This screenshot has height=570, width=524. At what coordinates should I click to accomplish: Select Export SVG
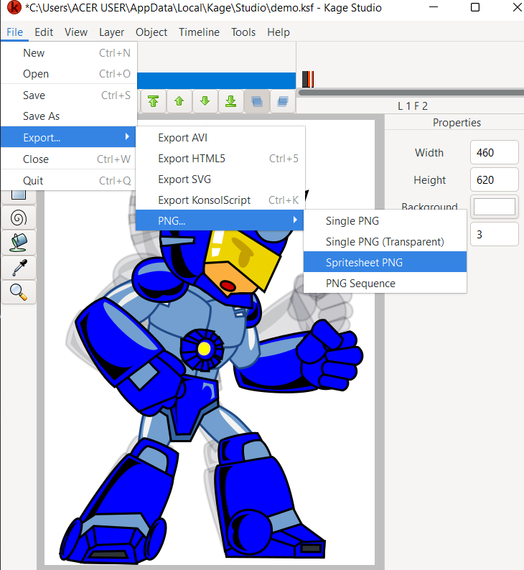(x=220, y=179)
